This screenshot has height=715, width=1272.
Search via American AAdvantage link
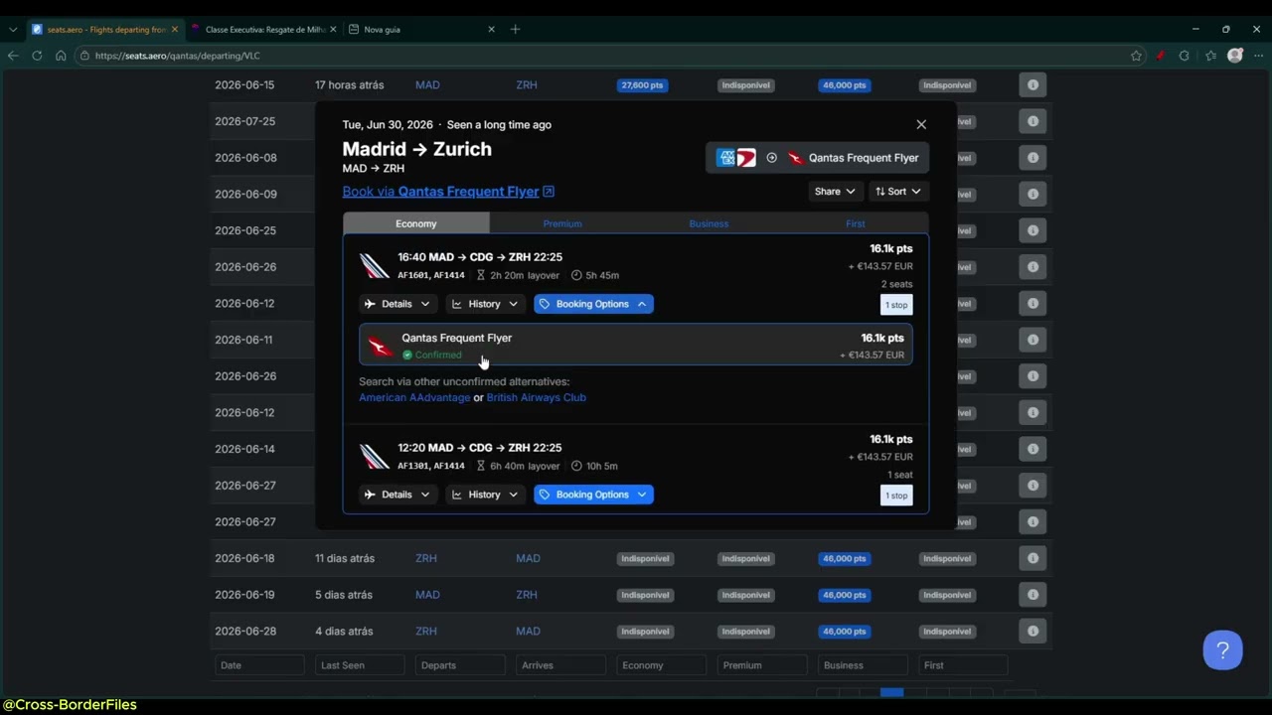[x=414, y=397]
